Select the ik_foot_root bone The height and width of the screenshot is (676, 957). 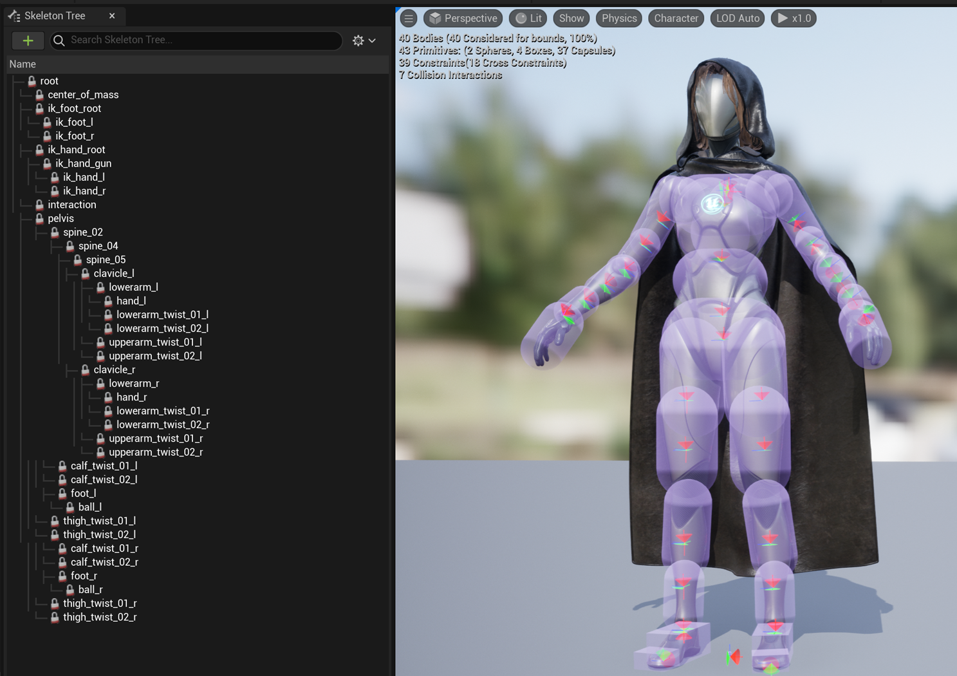click(74, 109)
